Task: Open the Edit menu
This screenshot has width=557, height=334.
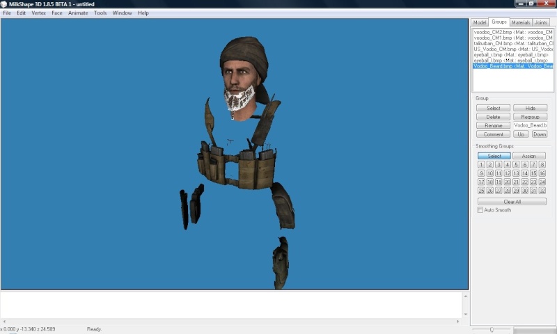Action: click(22, 13)
